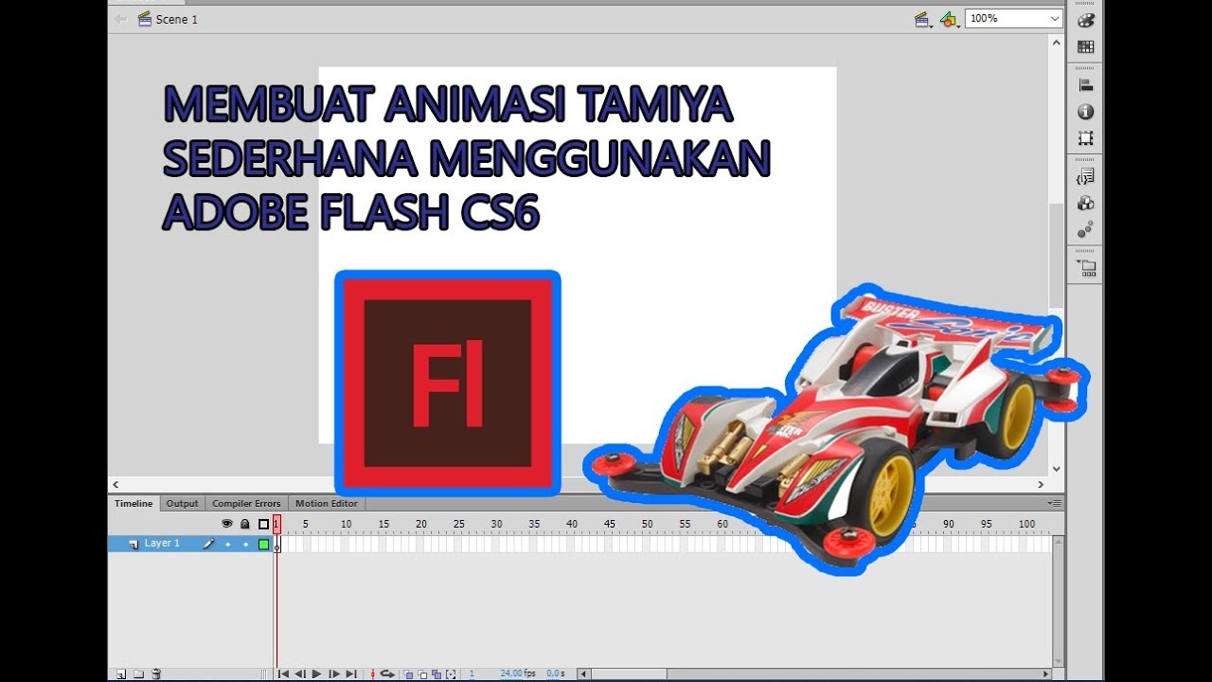Toggle Layer 1 visibility dot
Screen dimensions: 1212x682
pyautogui.click(x=227, y=545)
